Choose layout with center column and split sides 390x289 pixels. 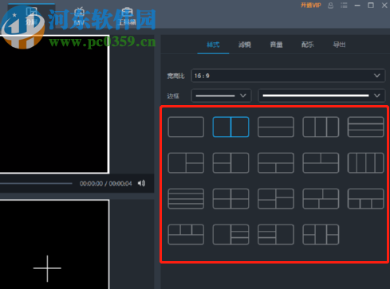(321, 234)
